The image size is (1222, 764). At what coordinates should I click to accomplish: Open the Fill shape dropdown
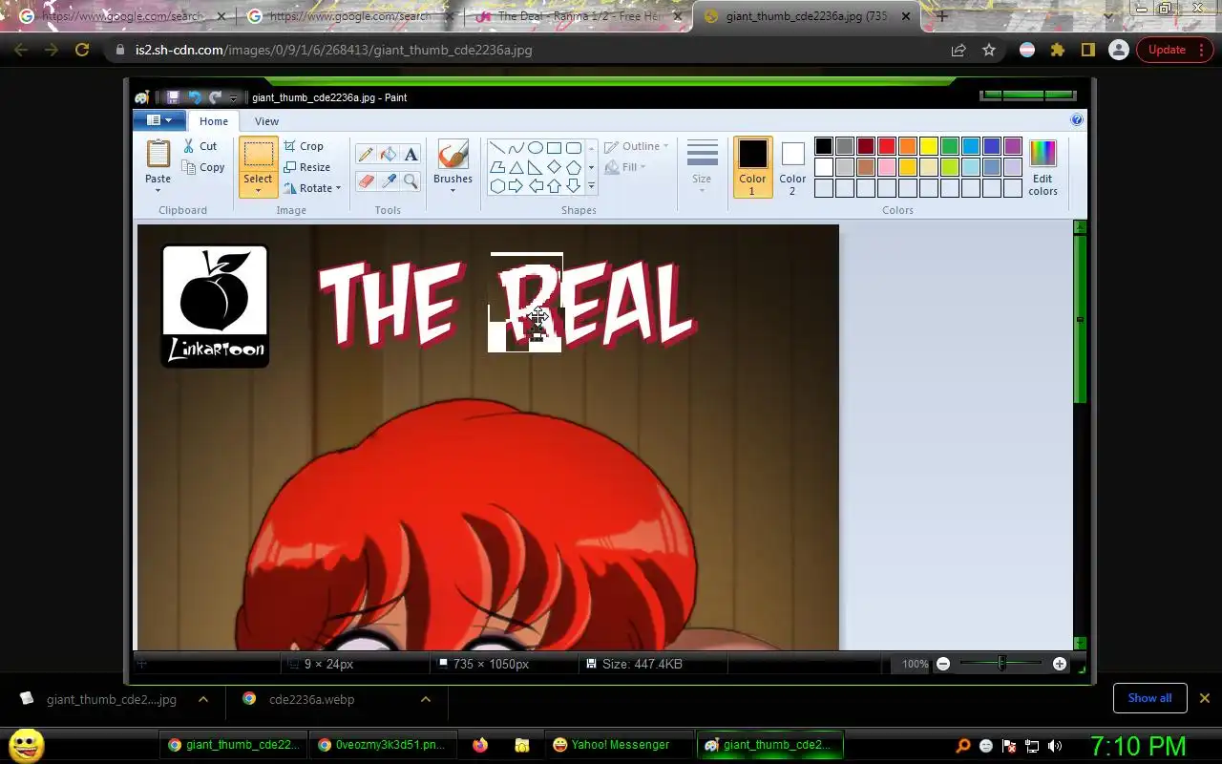[625, 167]
